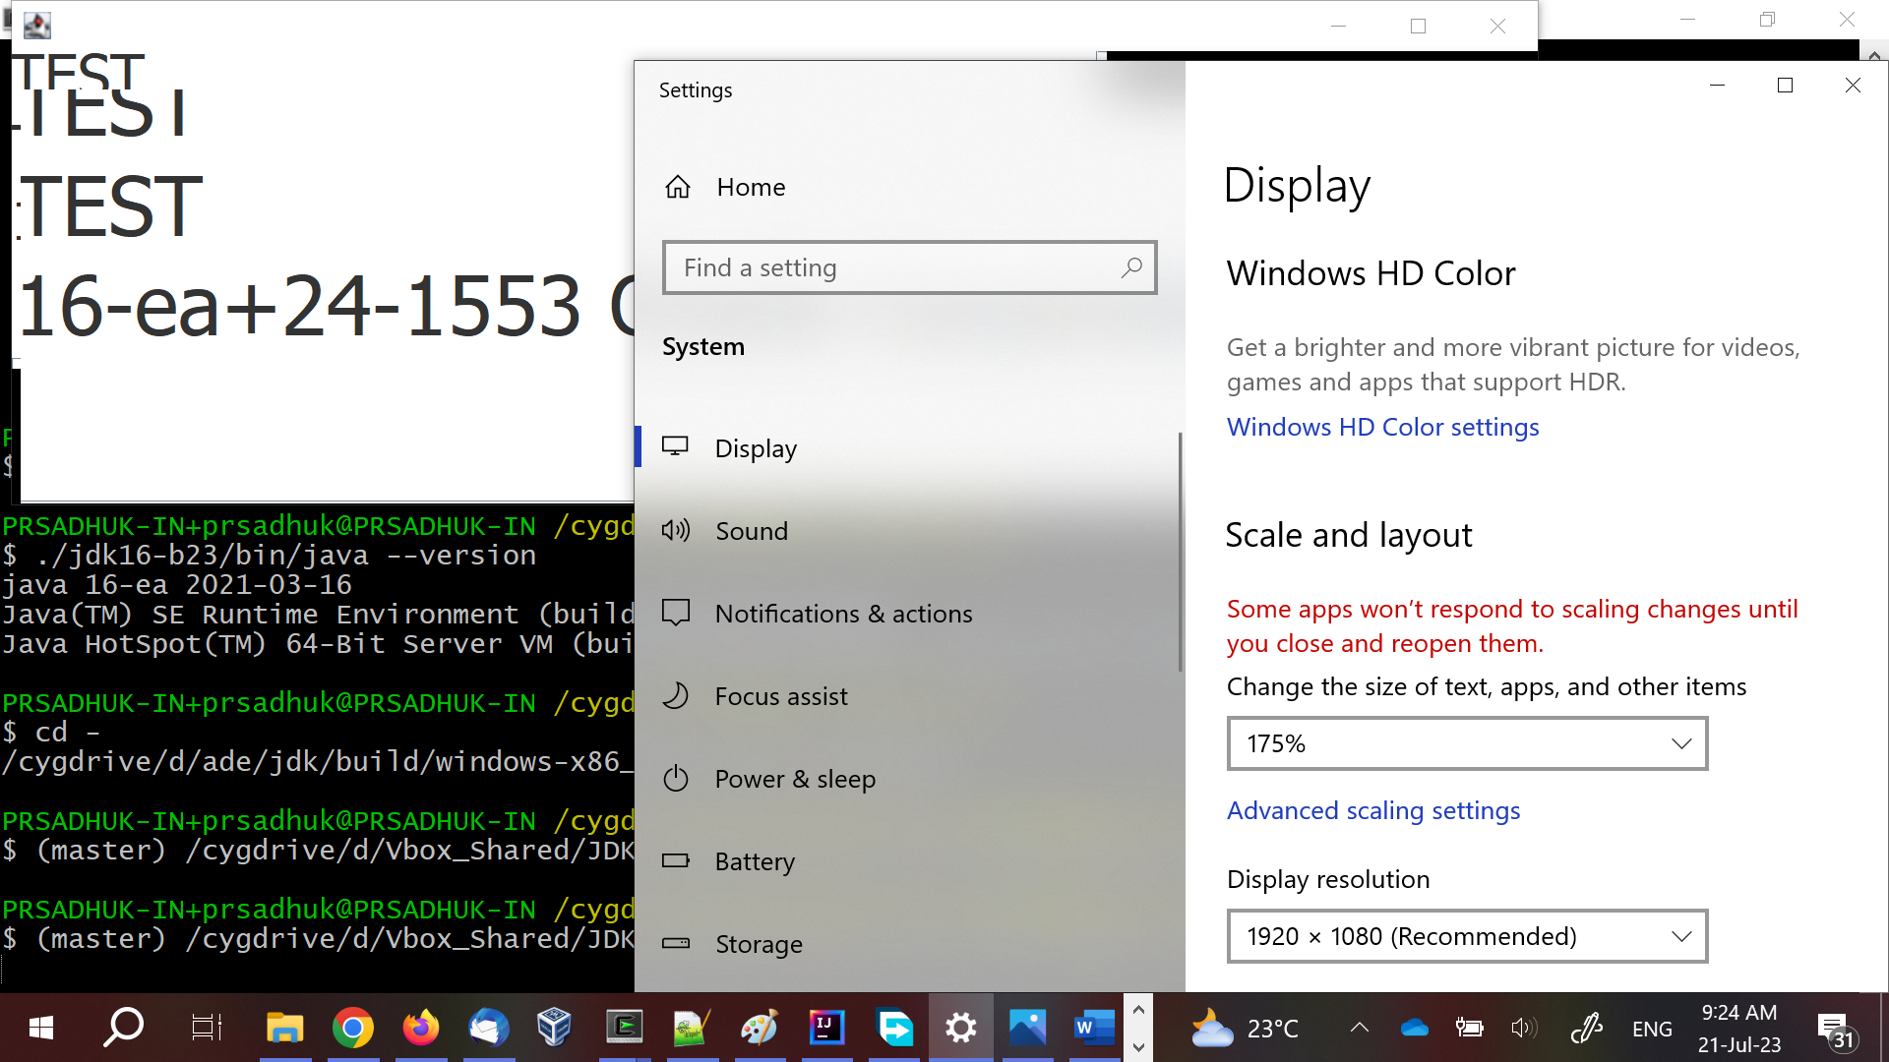Open Firefox from the taskbar
Image resolution: width=1889 pixels, height=1062 pixels.
point(421,1029)
